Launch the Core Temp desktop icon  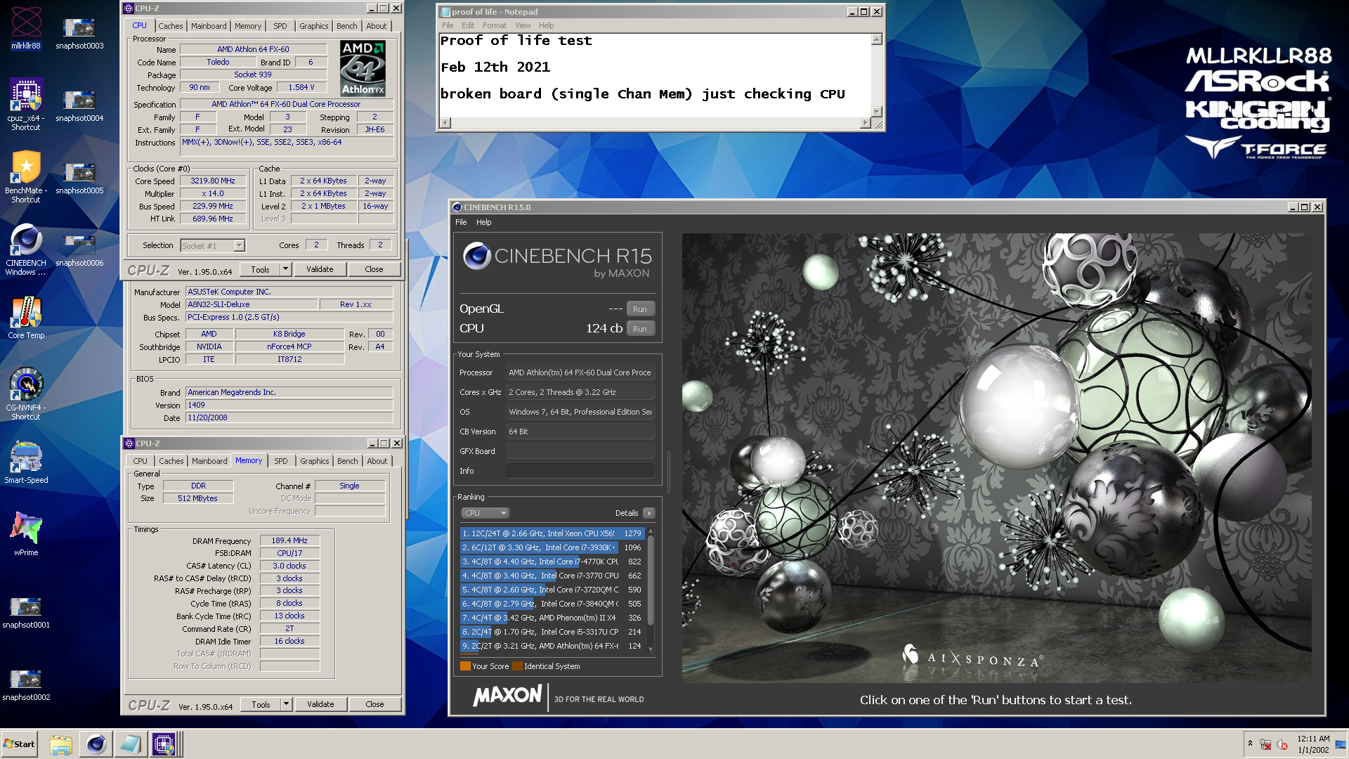click(26, 318)
